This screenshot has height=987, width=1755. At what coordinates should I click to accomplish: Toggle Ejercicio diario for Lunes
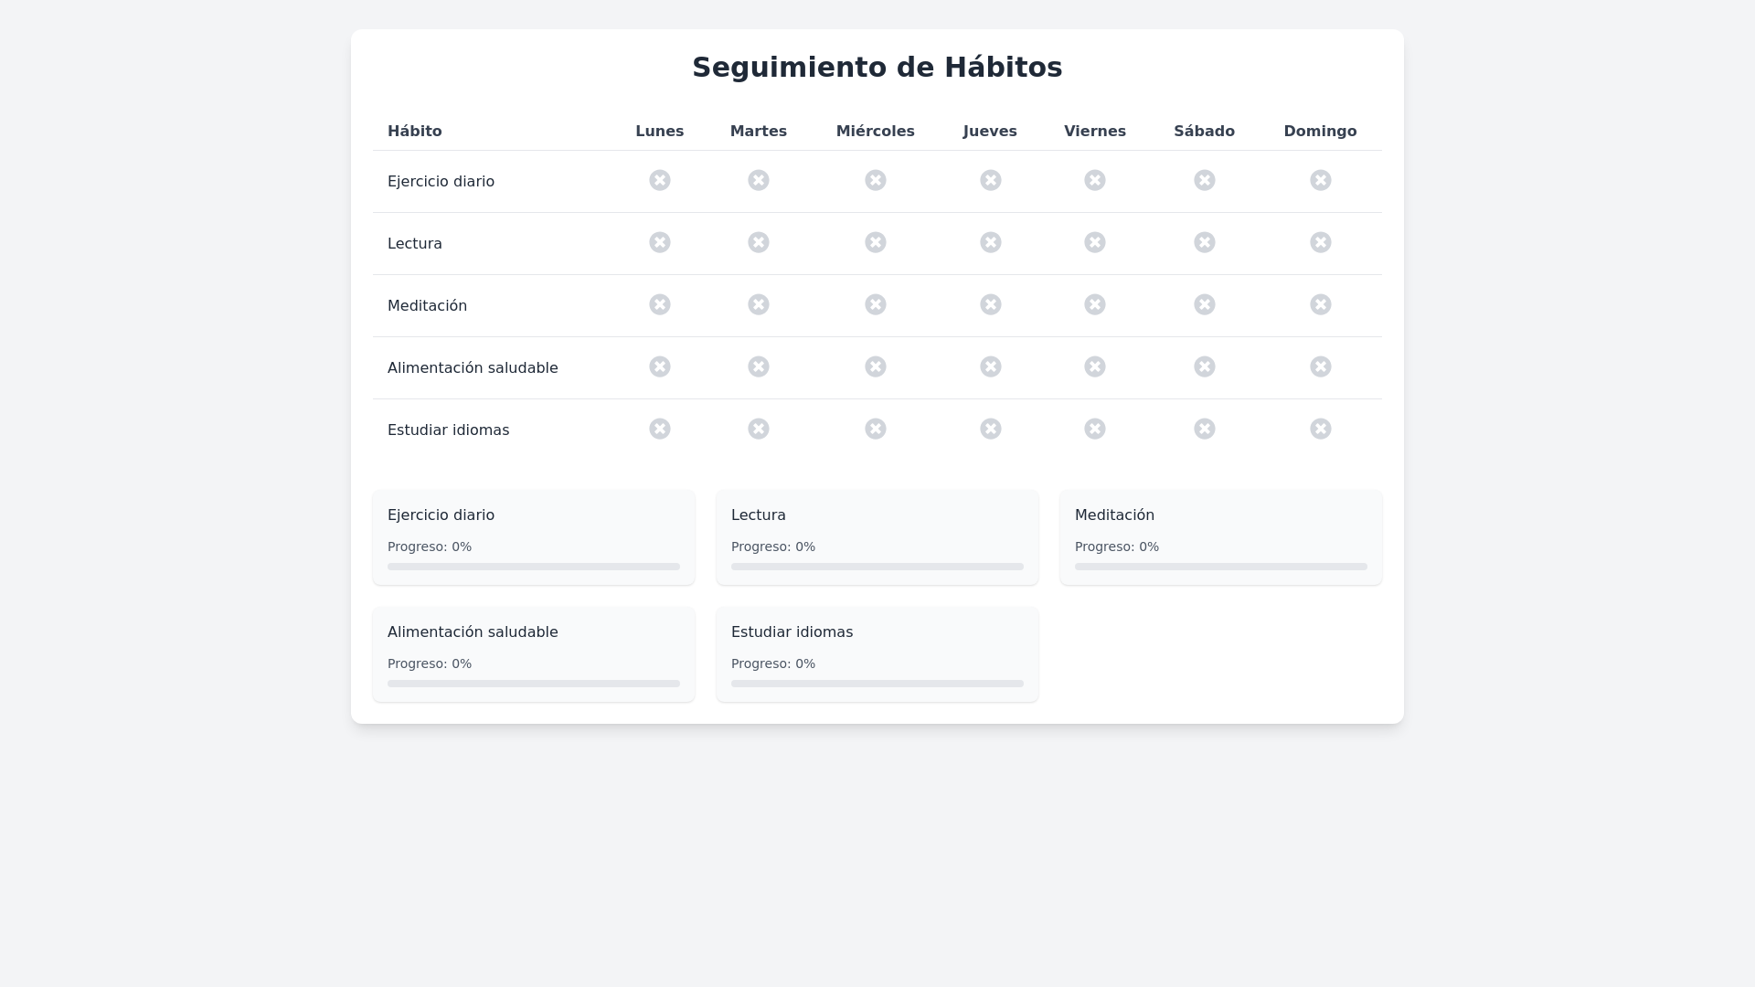pyautogui.click(x=660, y=180)
